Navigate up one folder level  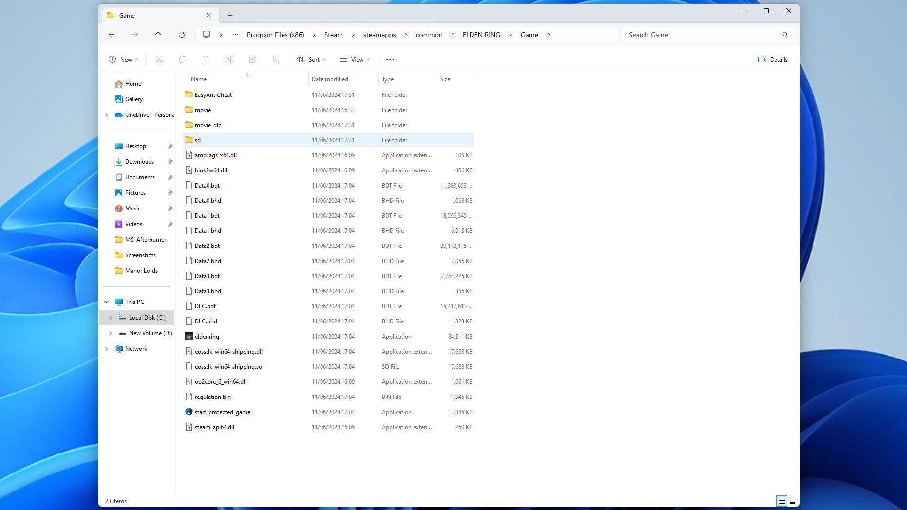158,35
